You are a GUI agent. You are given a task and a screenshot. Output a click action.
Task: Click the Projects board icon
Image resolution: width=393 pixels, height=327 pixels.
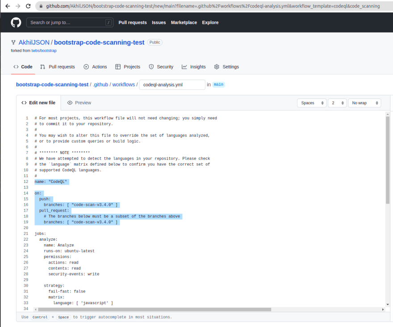(x=118, y=67)
